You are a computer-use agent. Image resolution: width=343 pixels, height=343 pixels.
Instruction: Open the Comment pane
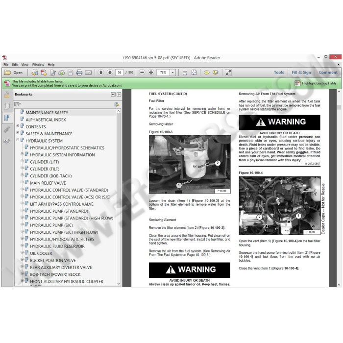click(328, 73)
